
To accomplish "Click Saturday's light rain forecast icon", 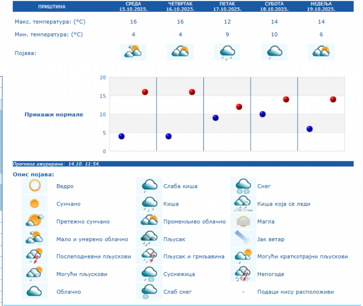I will click(x=274, y=52).
